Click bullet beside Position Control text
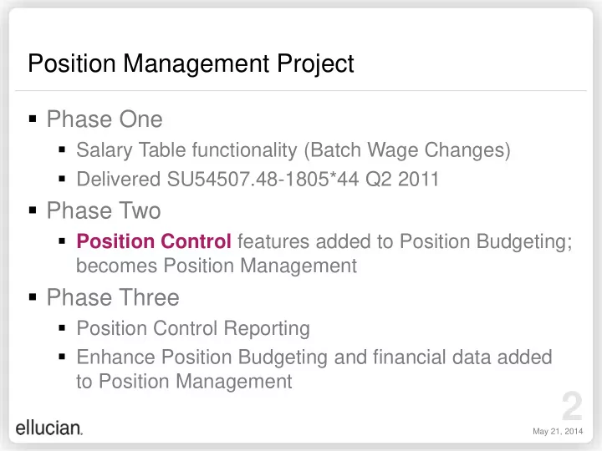This screenshot has height=451, width=602. click(x=62, y=241)
